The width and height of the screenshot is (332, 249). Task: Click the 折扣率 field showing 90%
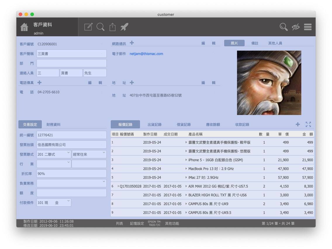(72, 174)
